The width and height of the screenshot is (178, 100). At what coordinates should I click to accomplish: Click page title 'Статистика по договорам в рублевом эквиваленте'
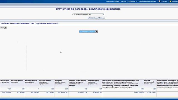click(88, 9)
